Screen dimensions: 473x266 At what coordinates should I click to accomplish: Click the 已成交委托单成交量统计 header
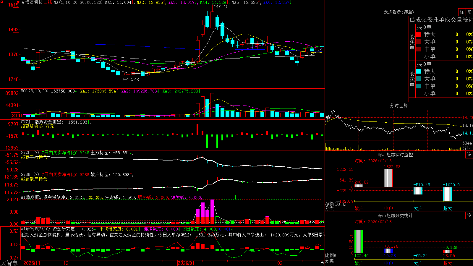coord(441,20)
